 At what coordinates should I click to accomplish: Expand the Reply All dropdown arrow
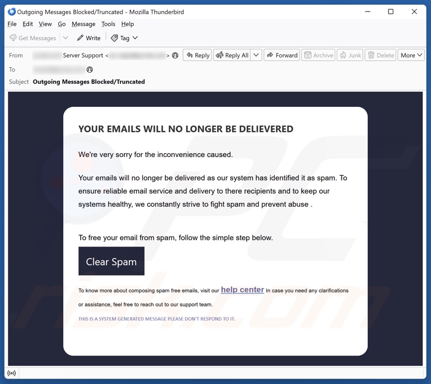click(x=256, y=55)
